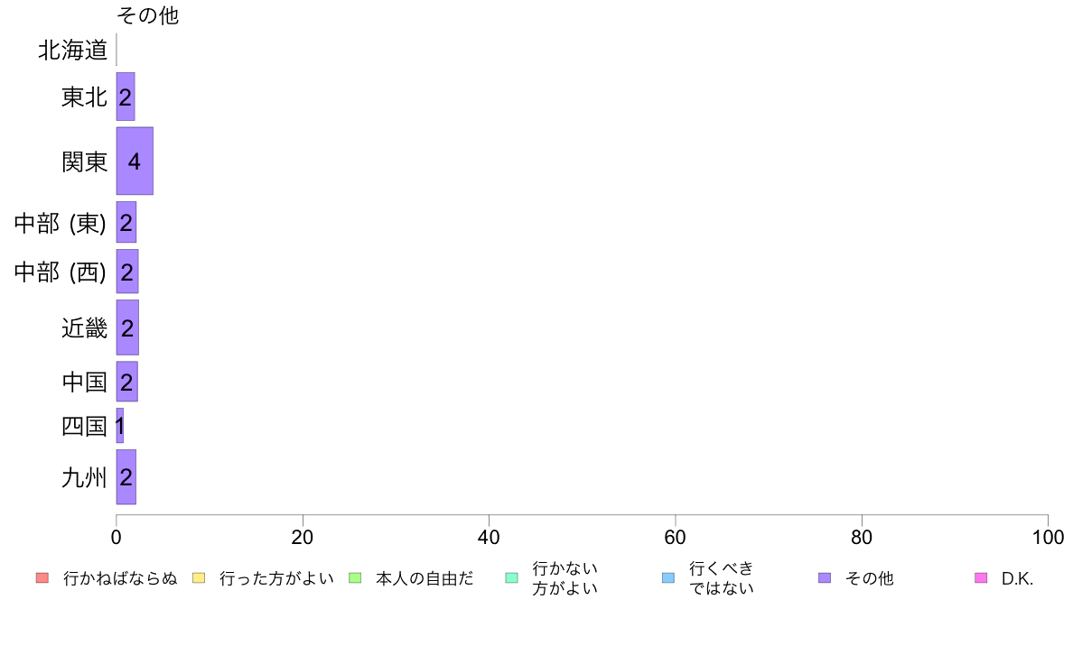
Task: Click the 中国 row label
Action: coord(84,382)
